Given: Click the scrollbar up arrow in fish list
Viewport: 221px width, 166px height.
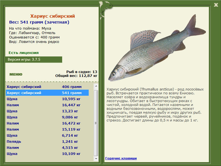Looking at the screenshot, I should click(96, 86).
